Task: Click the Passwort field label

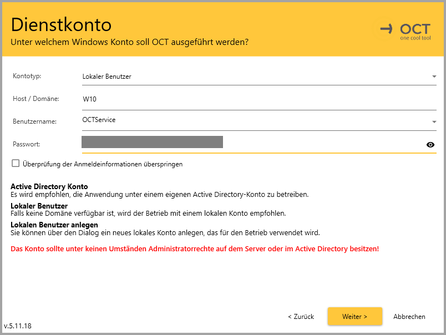Action: pyautogui.click(x=27, y=144)
